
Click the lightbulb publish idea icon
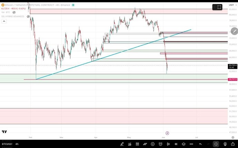pyautogui.click(x=225, y=144)
